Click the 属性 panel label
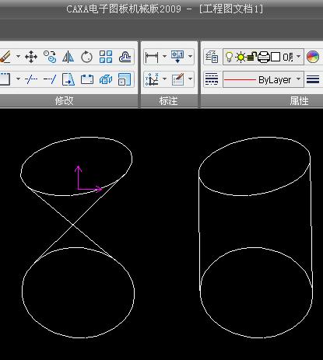This screenshot has width=323, height=360. coord(299,101)
